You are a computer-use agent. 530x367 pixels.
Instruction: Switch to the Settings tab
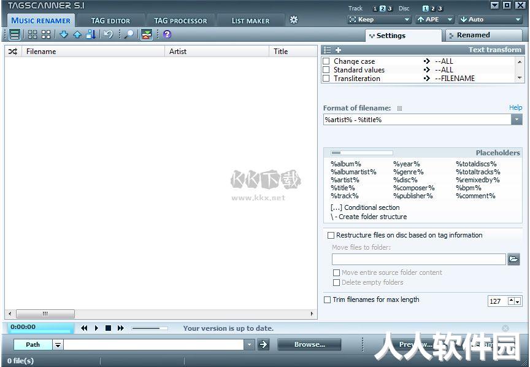pyautogui.click(x=404, y=36)
